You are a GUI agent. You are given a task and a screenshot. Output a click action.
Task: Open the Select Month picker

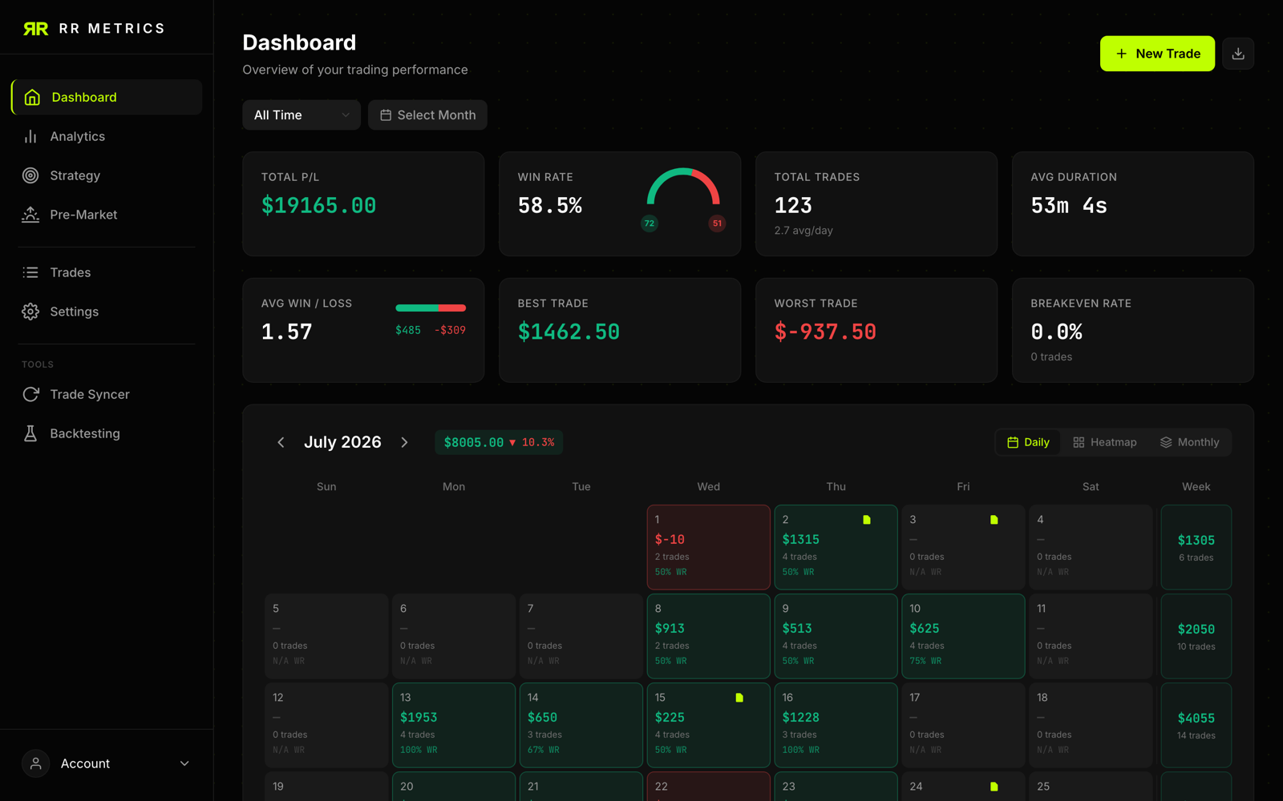tap(427, 115)
